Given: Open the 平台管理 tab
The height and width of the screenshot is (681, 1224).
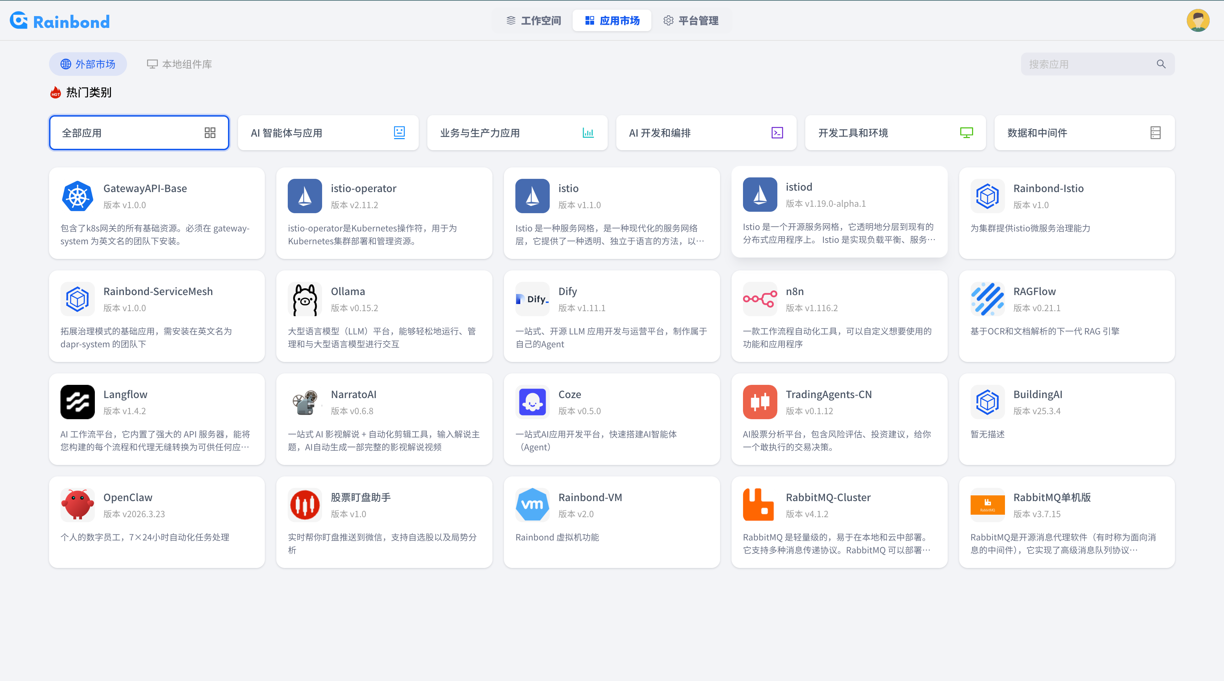Looking at the screenshot, I should (x=691, y=20).
